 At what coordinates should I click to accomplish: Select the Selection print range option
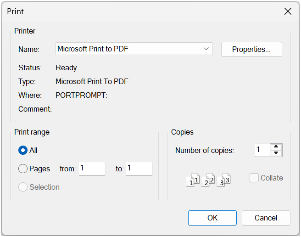click(23, 187)
